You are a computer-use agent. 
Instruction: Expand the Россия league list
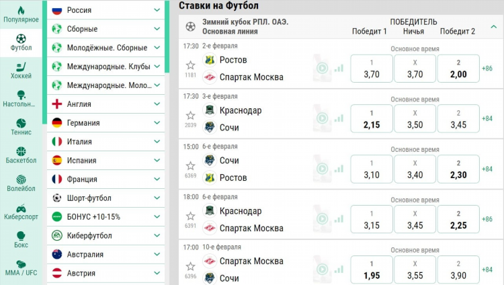[157, 10]
